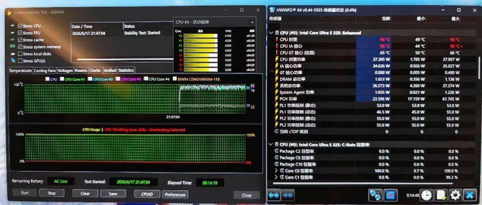
Task: Click the blue red-arrow icon in HWiNFO toolbar
Action: [x=390, y=195]
